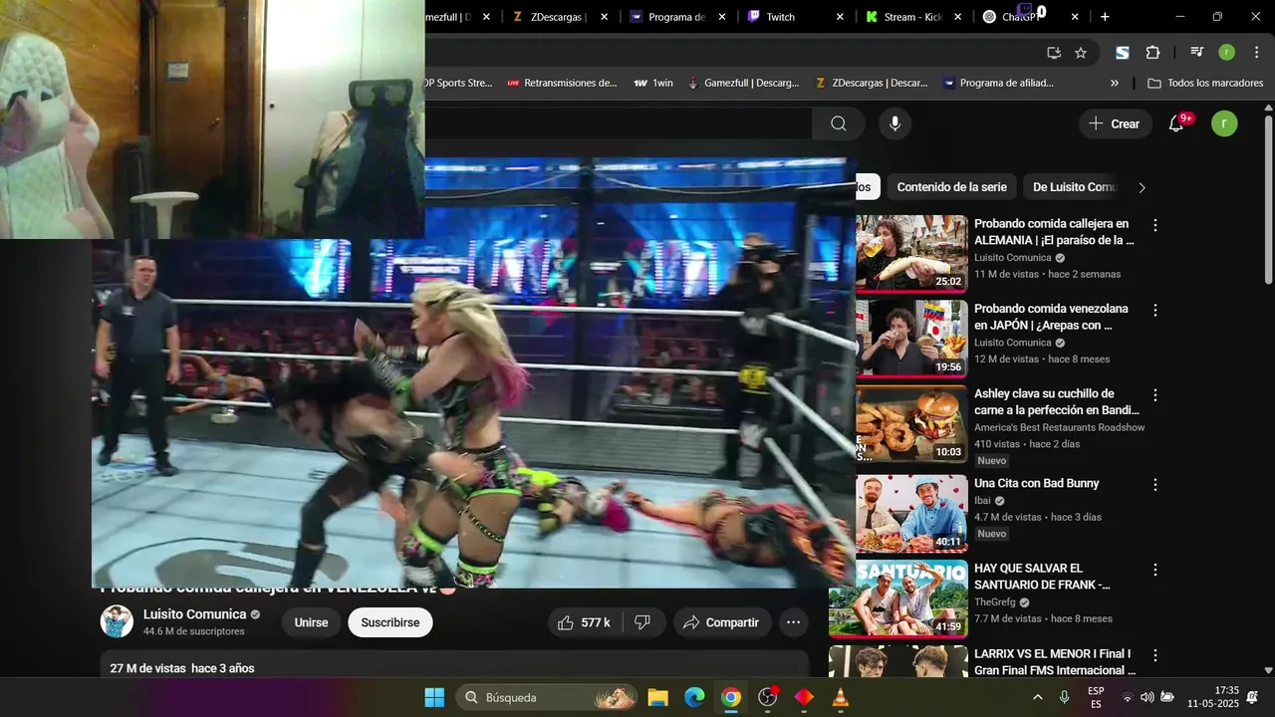Open Programa de afiliad... bookmark
1275x717 pixels.
(997, 84)
